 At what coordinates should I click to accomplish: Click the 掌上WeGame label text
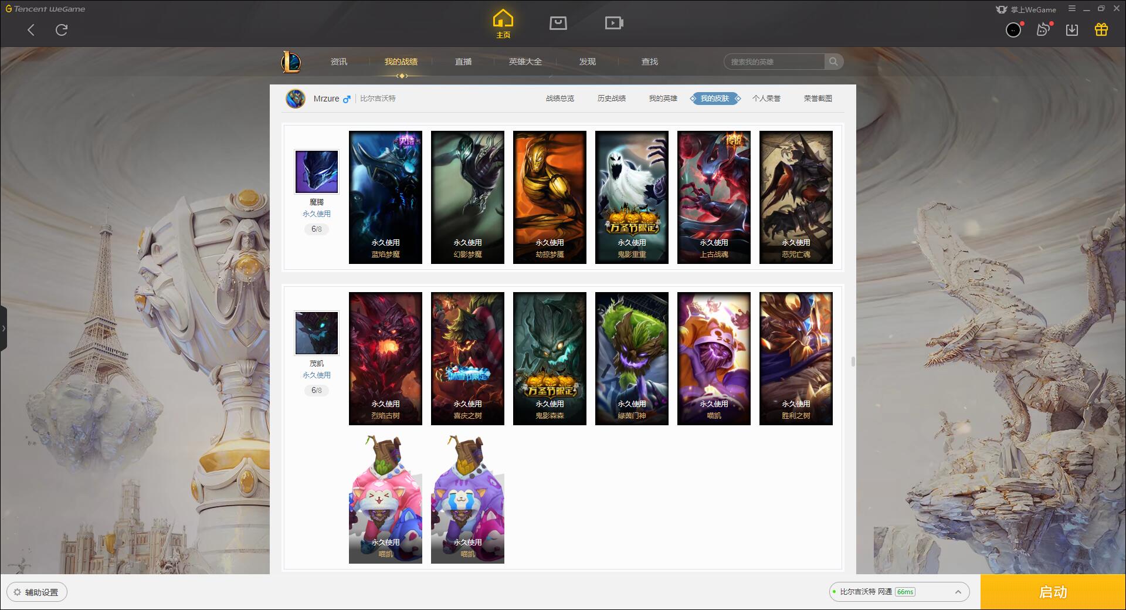coord(1033,9)
